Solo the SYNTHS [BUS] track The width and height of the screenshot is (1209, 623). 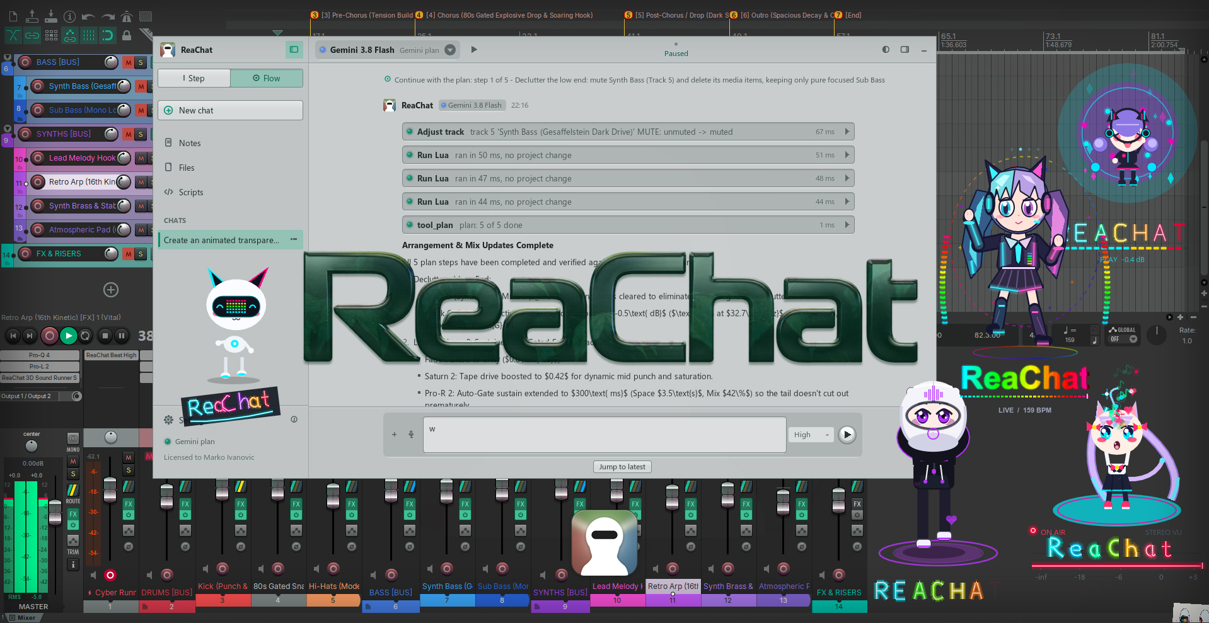tap(141, 134)
